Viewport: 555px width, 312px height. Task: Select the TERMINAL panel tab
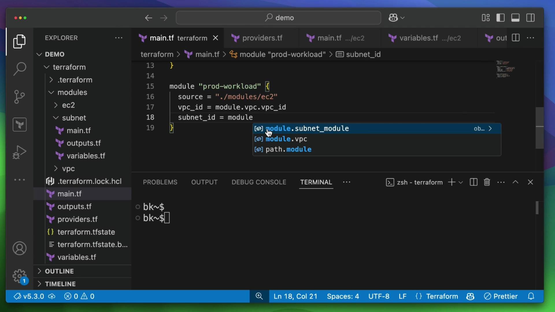(x=316, y=182)
